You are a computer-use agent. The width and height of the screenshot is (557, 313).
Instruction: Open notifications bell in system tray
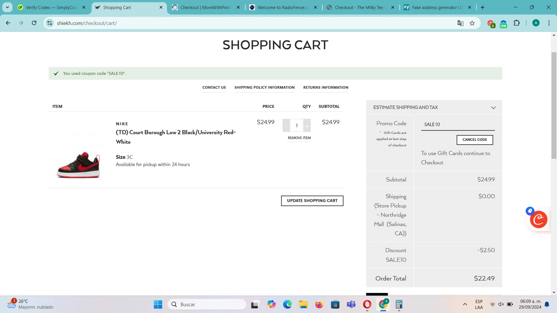(547, 304)
